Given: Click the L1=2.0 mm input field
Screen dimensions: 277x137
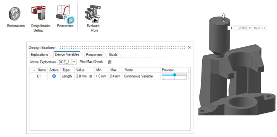Looking at the screenshot, I should click(x=240, y=28).
